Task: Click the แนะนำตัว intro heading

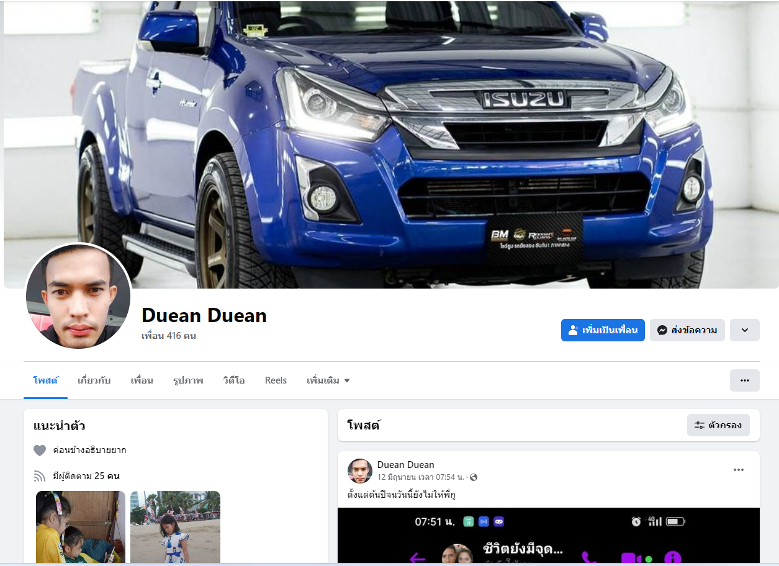Action: [60, 426]
